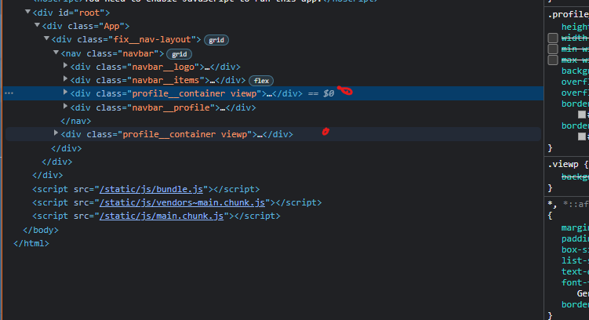Click the "root" id attribute value
The image size is (589, 320).
pos(91,13)
